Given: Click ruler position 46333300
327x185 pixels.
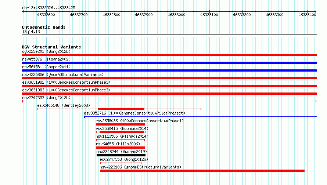Looking at the screenshot, I should (275, 15).
